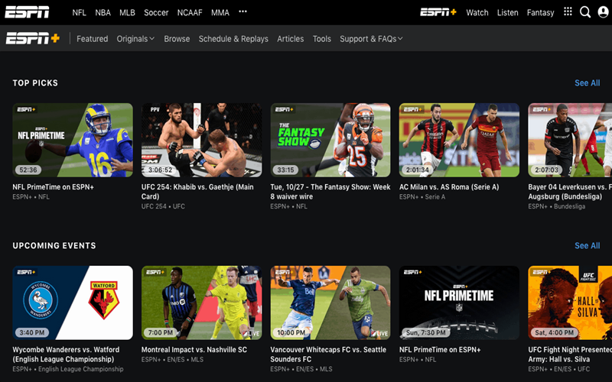This screenshot has width=612, height=382.
Task: Open the Soccer section
Action: [156, 12]
